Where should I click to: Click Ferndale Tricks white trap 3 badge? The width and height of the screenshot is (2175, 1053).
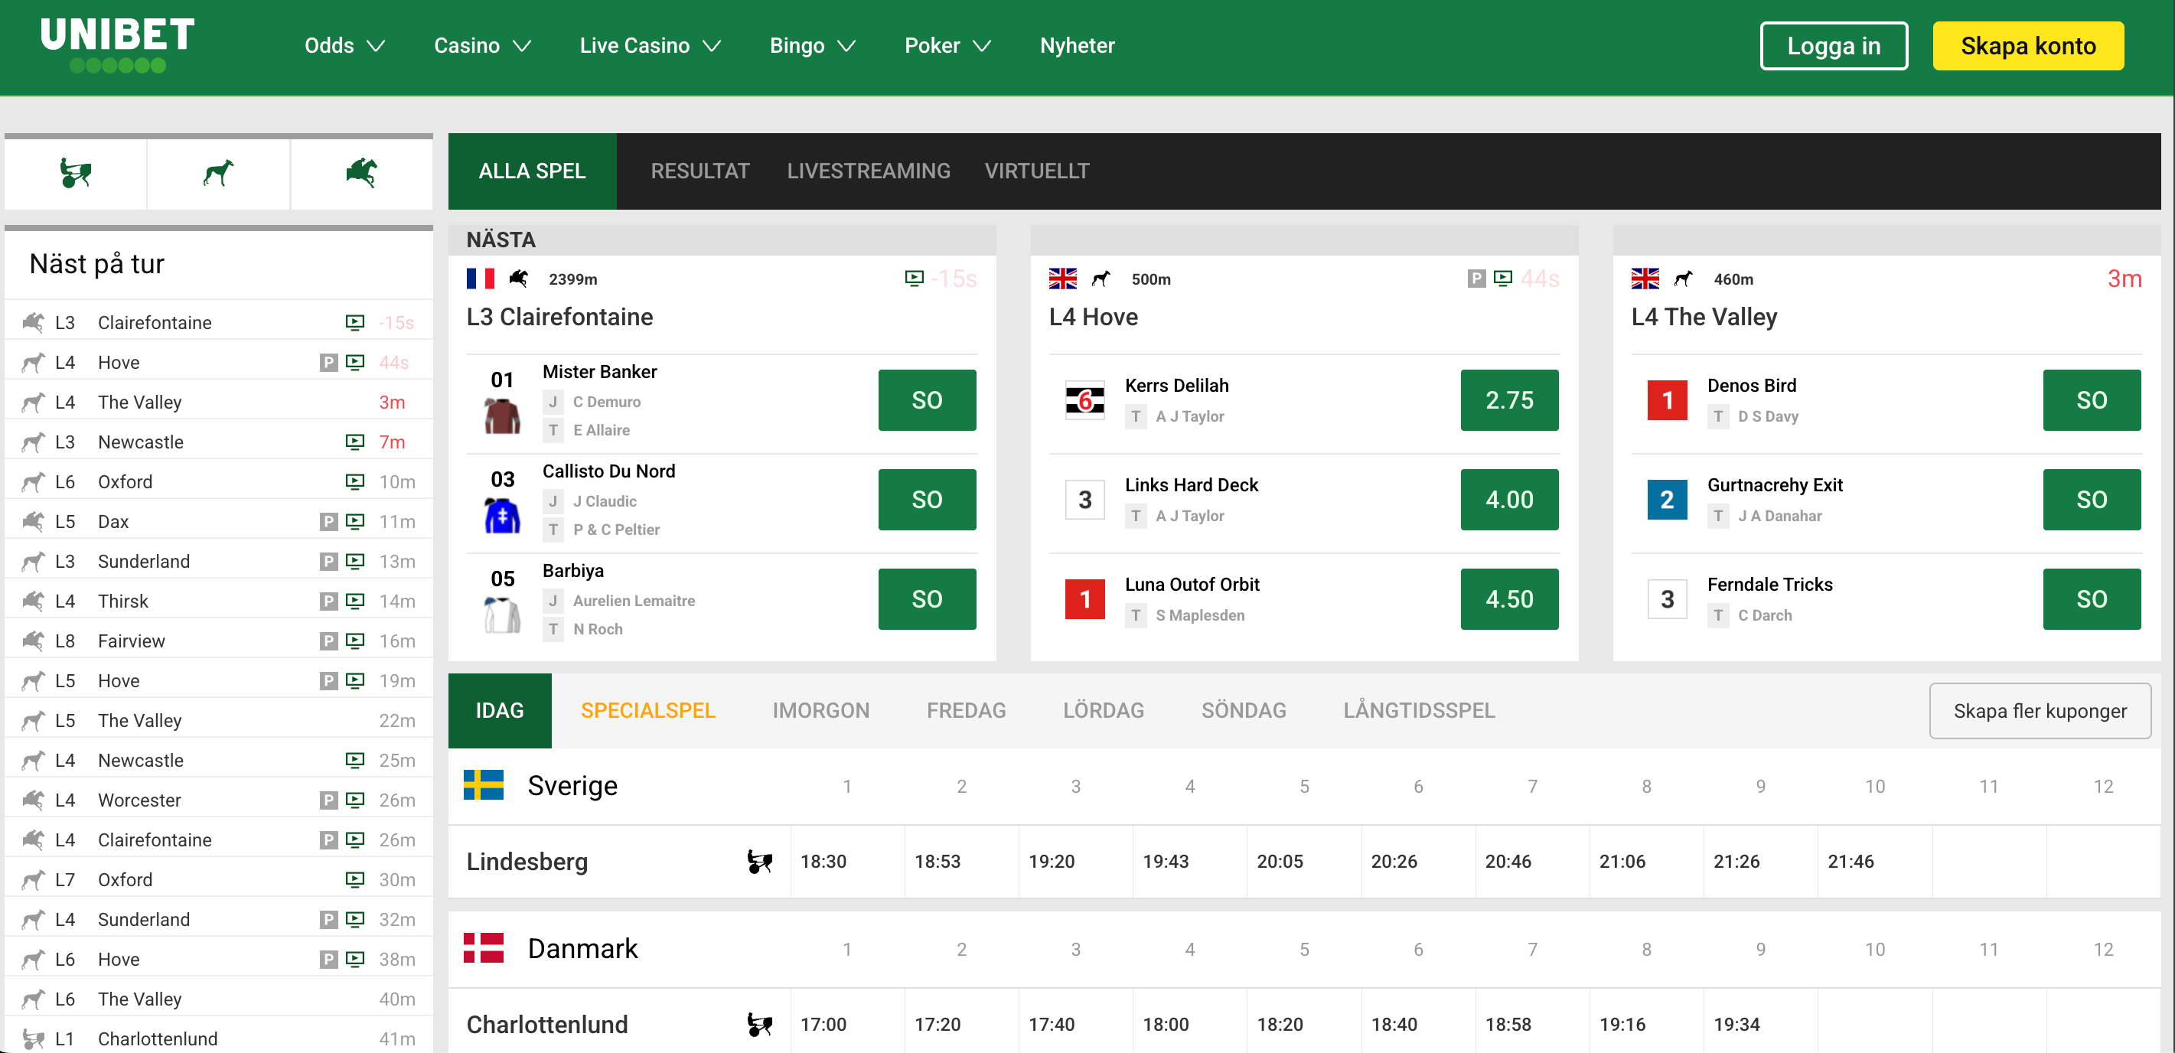click(1668, 599)
